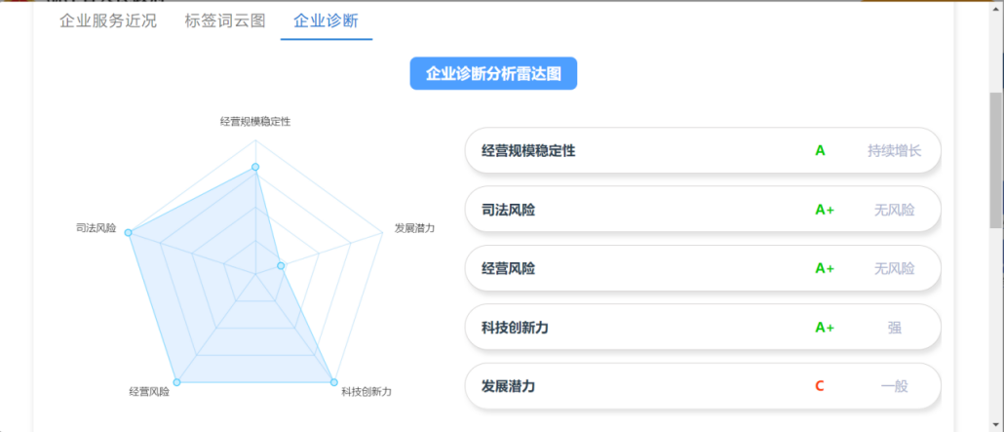1004x432 pixels.
Task: Click the radar data point for 司法风险
Action: point(129,232)
